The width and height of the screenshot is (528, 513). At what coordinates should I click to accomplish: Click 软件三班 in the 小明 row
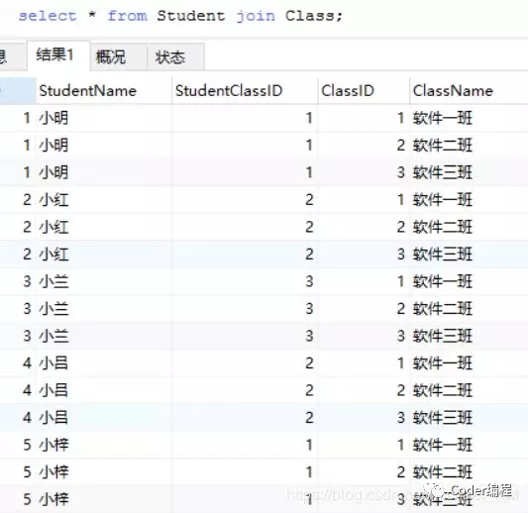[443, 172]
